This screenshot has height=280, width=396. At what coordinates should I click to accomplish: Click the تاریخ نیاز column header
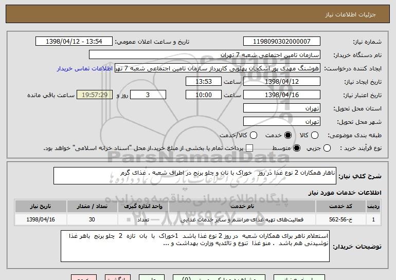(x=41, y=207)
